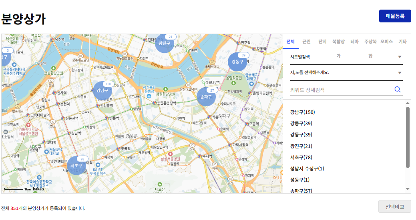Open the 테마 tab
416x220 pixels.
[354, 41]
